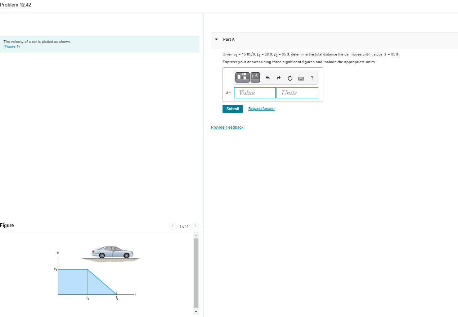Image resolution: width=458 pixels, height=317 pixels.
Task: Select the 'Given v1 = 15 m/s' text
Action: (311, 54)
